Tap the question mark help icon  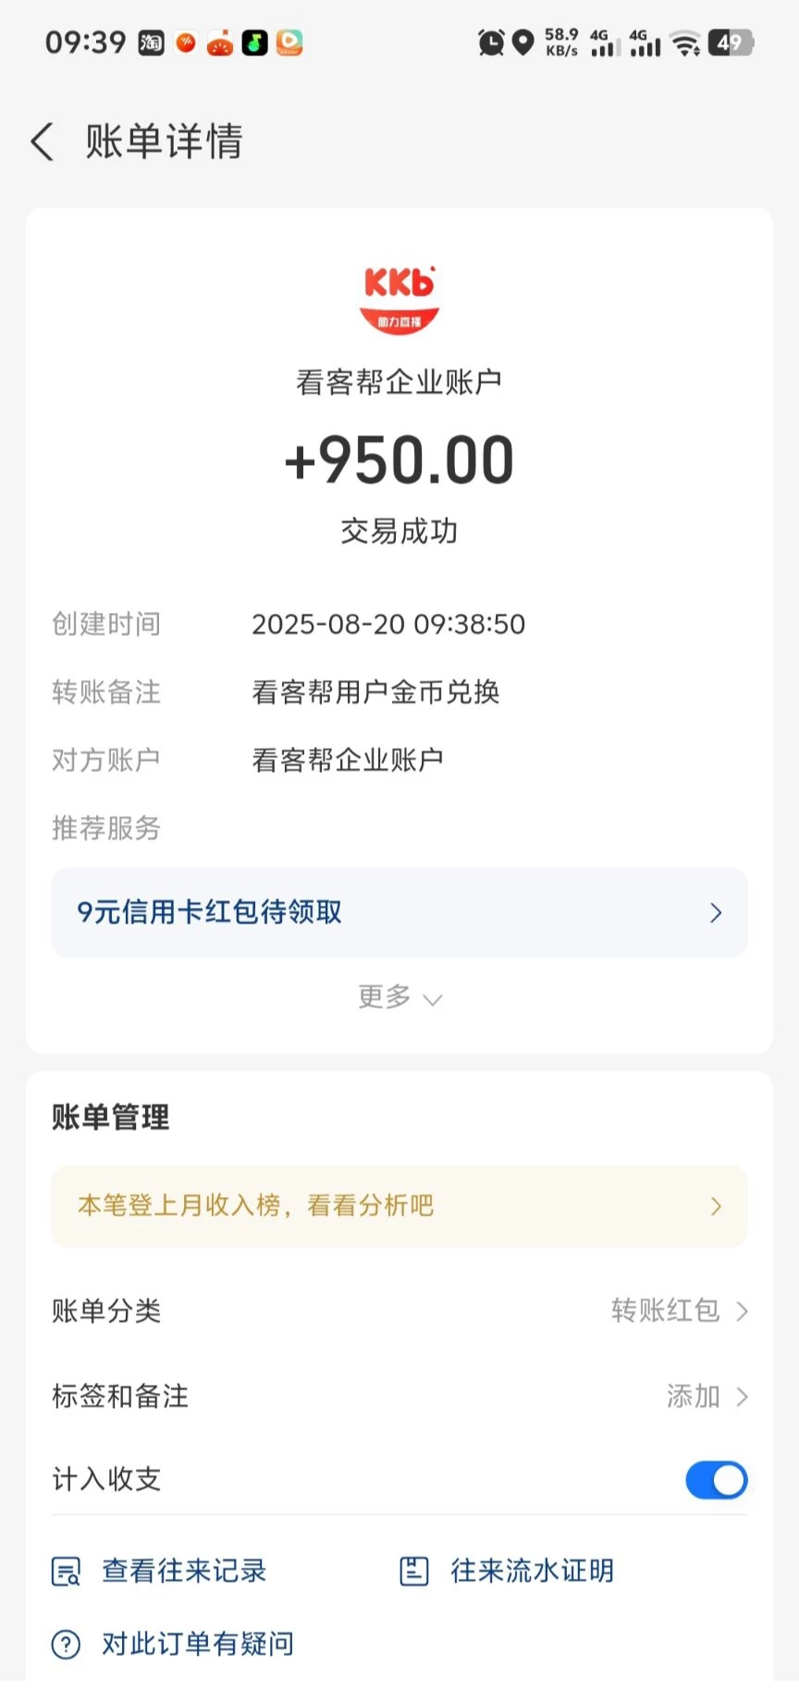click(x=67, y=1644)
